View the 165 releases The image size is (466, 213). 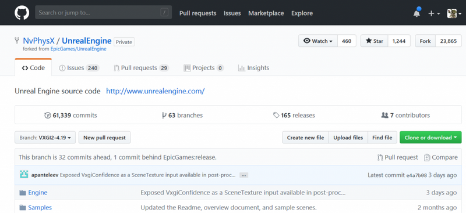[x=294, y=115]
